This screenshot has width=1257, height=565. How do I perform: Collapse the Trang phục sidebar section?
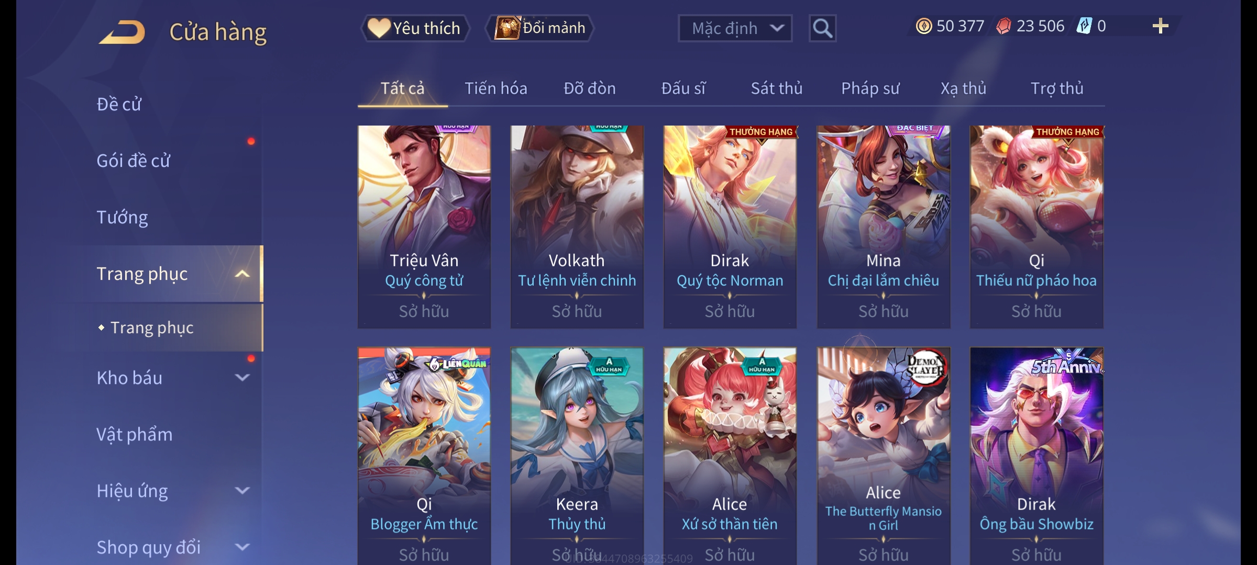click(242, 274)
